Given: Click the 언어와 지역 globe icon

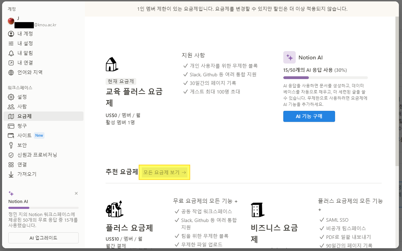Looking at the screenshot, I should (x=11, y=73).
